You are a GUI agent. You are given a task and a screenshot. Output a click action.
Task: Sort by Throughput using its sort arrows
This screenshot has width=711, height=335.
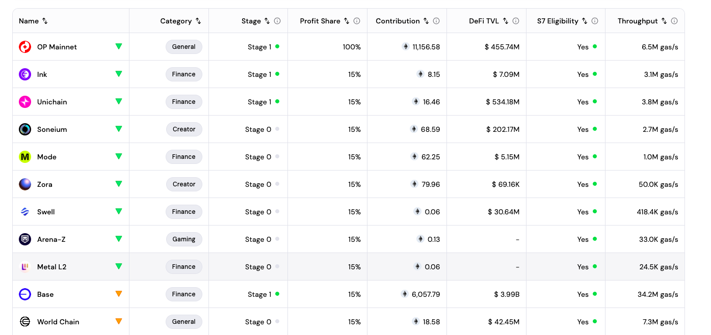pos(664,21)
